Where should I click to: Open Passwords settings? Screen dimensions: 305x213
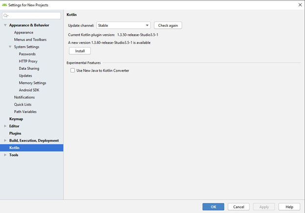pyautogui.click(x=27, y=54)
